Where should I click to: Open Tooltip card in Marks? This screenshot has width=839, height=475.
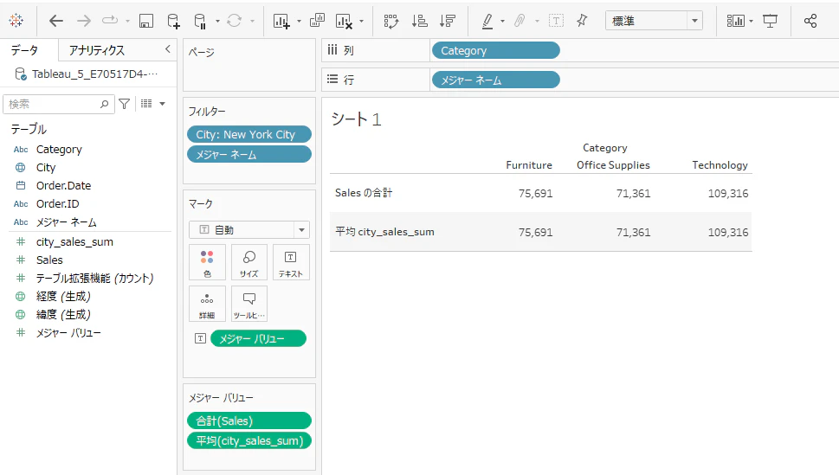tap(248, 304)
